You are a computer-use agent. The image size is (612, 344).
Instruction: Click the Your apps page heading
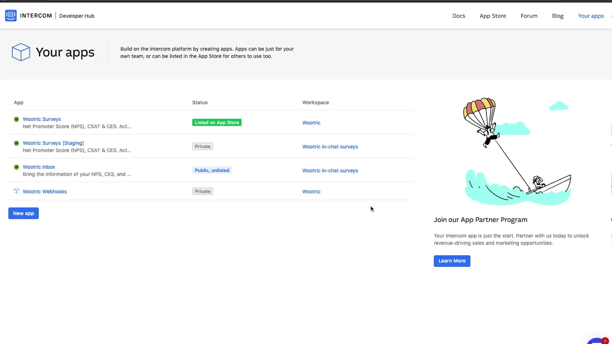(65, 52)
